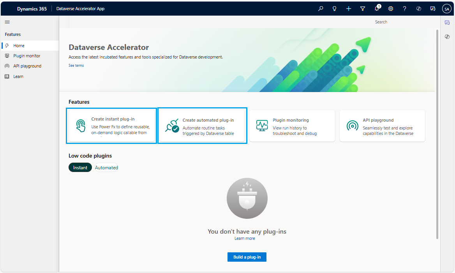This screenshot has width=455, height=273.
Task: Click the plus quick-create icon
Action: (349, 9)
